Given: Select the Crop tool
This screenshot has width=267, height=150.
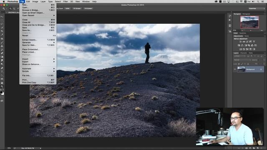Looking at the screenshot, I should tap(2, 31).
